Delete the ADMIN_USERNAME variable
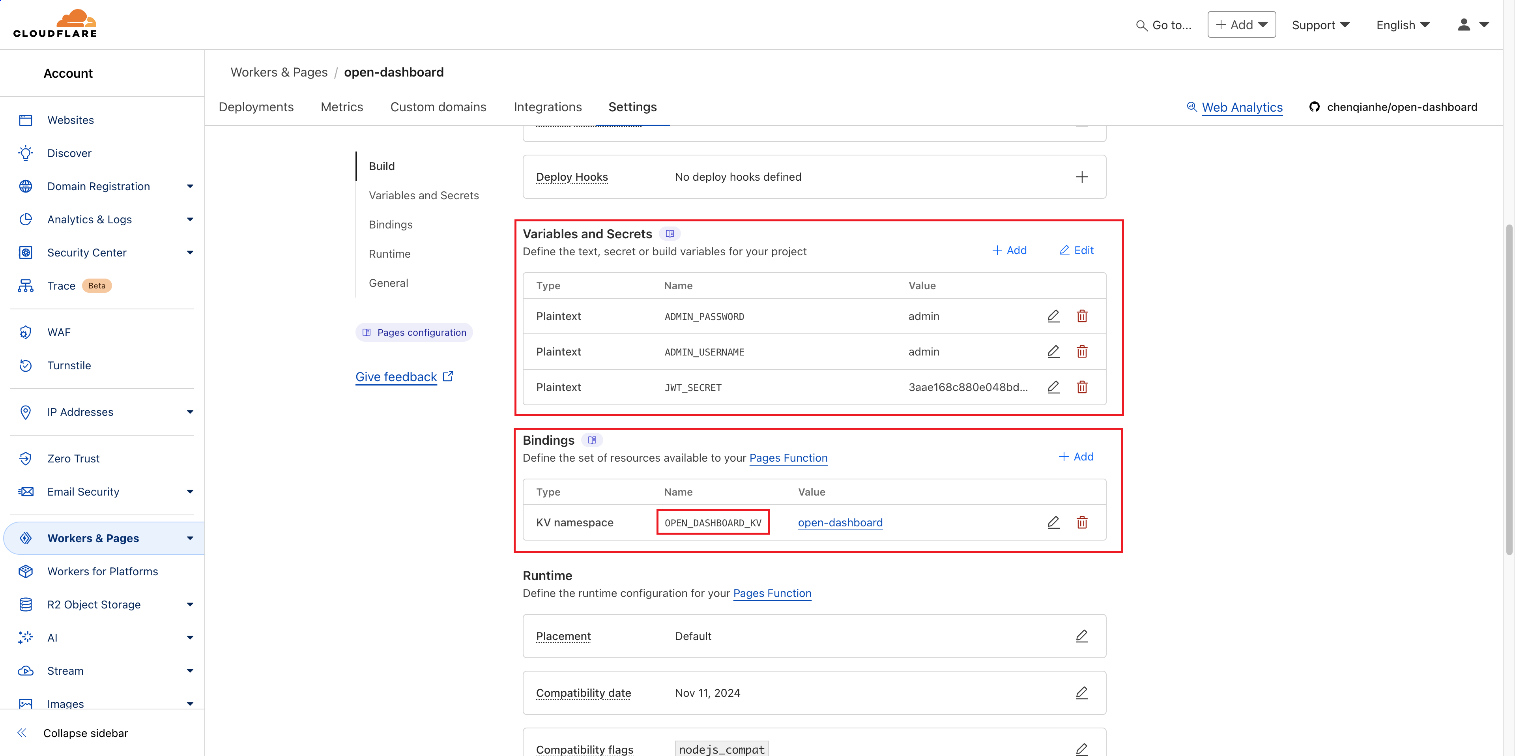The width and height of the screenshot is (1515, 756). pyautogui.click(x=1081, y=351)
